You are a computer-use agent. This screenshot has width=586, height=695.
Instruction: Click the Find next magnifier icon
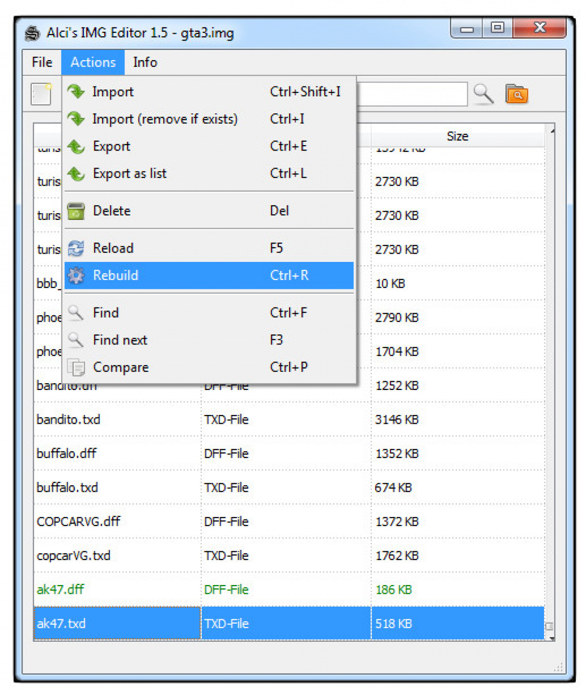(76, 340)
